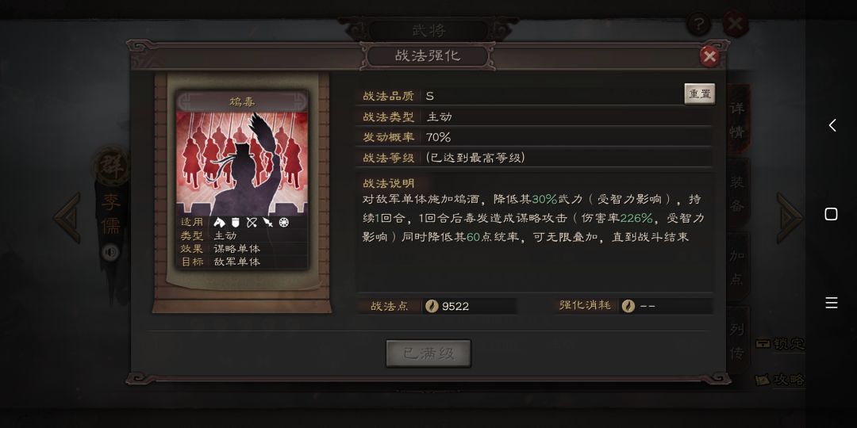The width and height of the screenshot is (857, 428).
Task: Tap Android home square button
Action: (832, 214)
